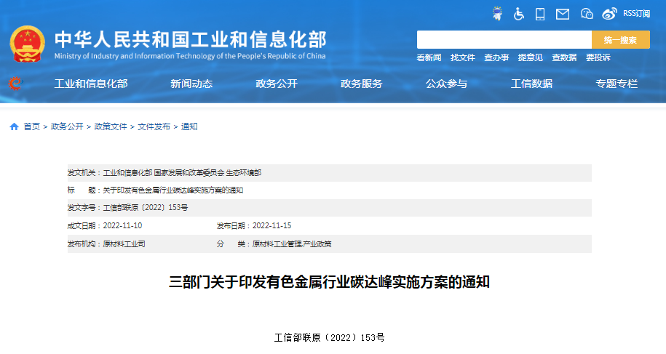Go to 政策文件 in breadcrumb
This screenshot has height=354, width=666.
point(111,126)
